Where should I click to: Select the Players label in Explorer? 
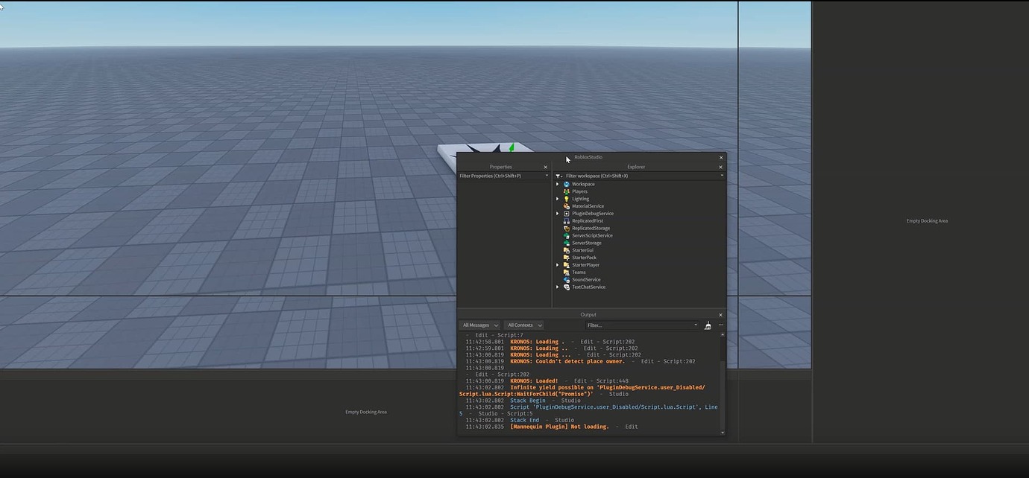click(579, 191)
